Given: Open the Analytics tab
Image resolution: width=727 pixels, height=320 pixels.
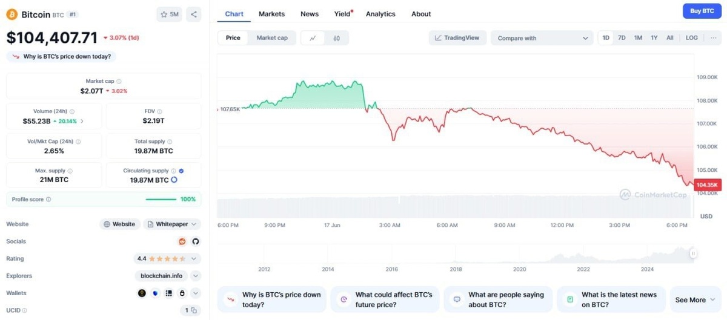Looking at the screenshot, I should pos(380,14).
